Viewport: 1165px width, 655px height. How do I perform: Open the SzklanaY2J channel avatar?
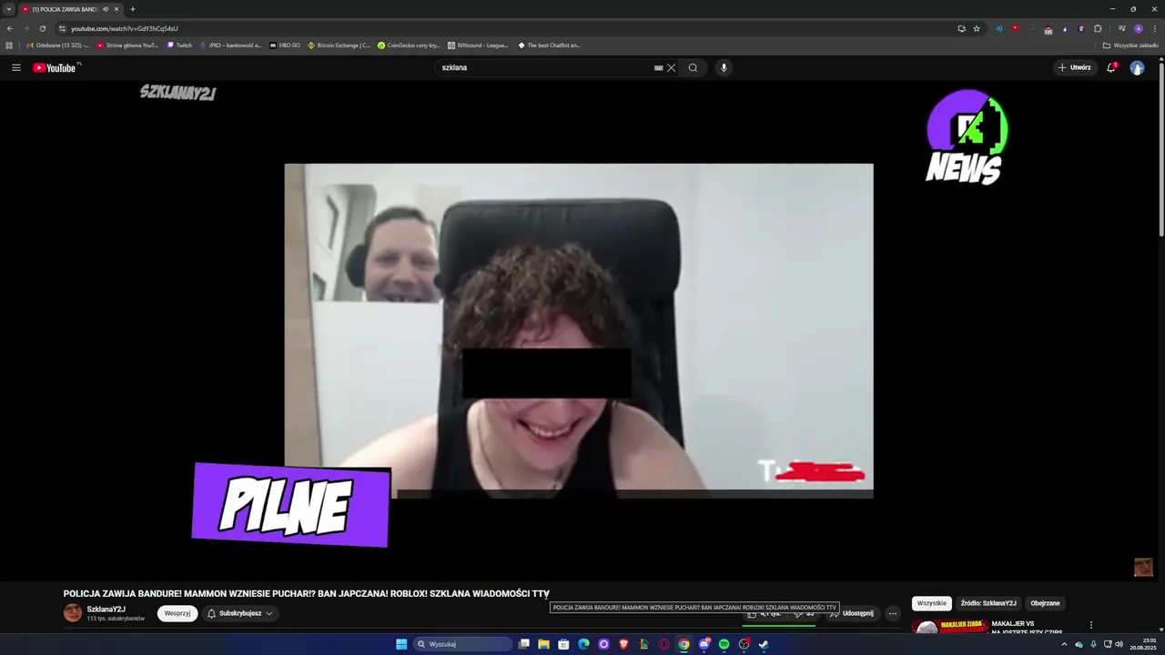[73, 613]
